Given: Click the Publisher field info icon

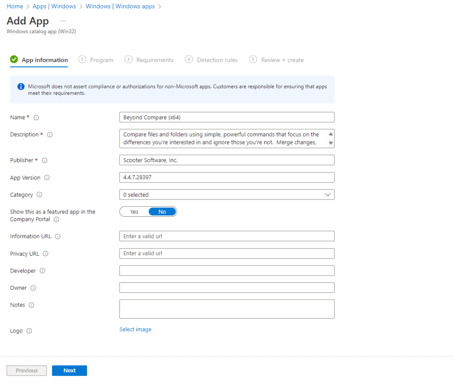Looking at the screenshot, I should point(44,160).
